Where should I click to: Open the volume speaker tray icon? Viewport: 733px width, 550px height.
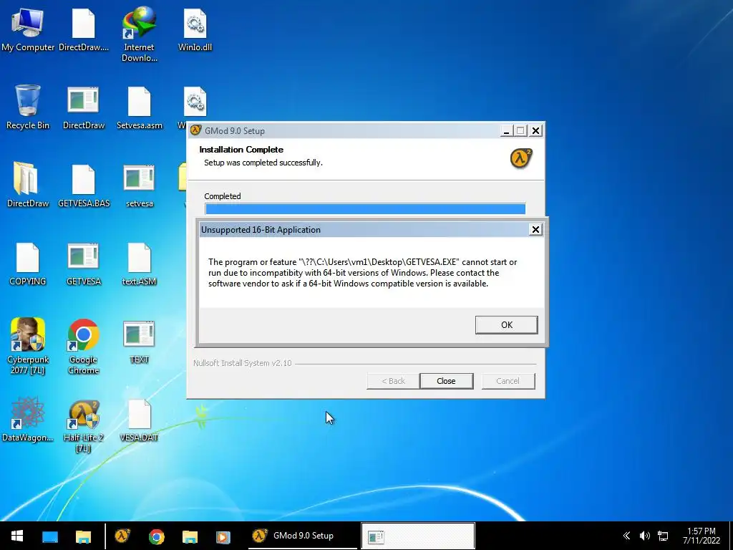coord(645,536)
